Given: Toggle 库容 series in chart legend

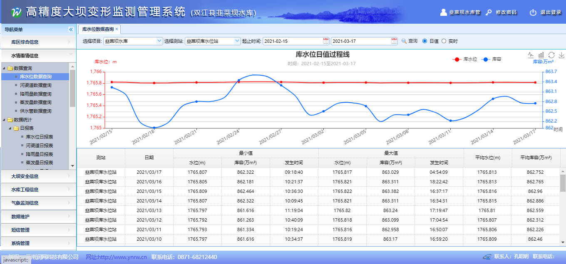Looking at the screenshot, I should tap(491, 59).
